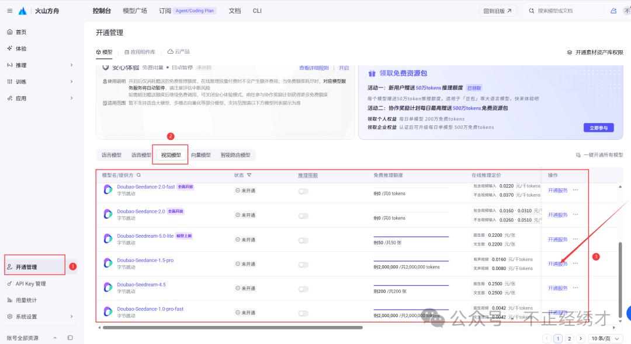The image size is (631, 344).
Task: Open 模型广场 in top navigation
Action: tap(135, 11)
